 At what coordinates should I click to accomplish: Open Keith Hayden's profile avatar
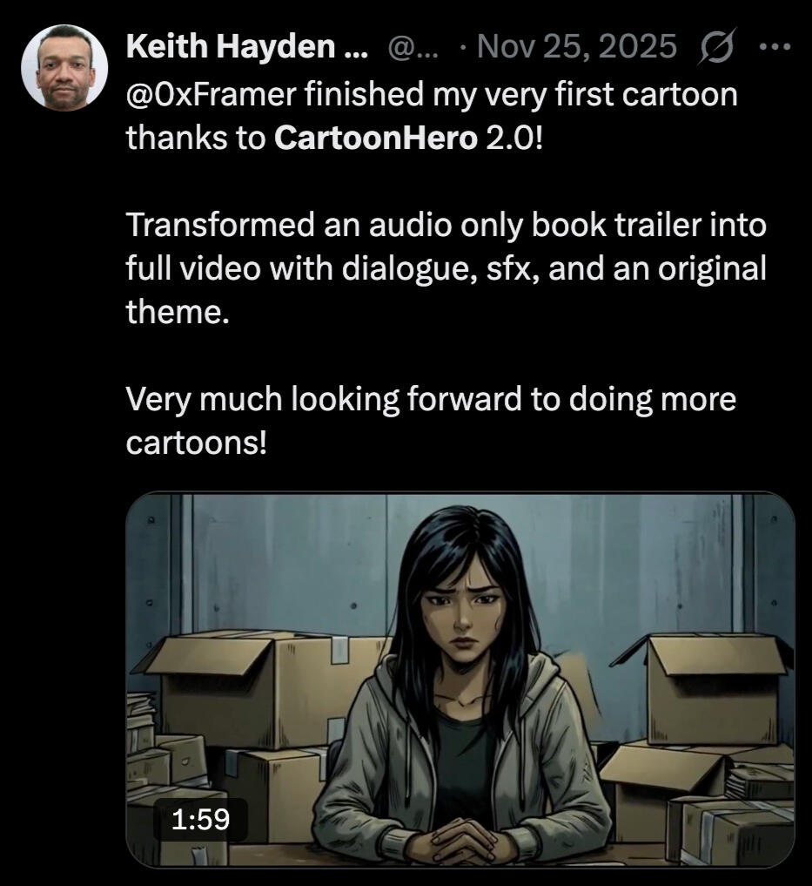pos(64,67)
